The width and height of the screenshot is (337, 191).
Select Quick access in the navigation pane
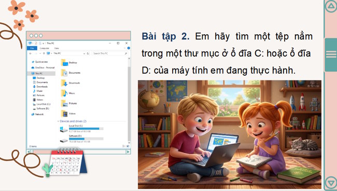(39, 62)
